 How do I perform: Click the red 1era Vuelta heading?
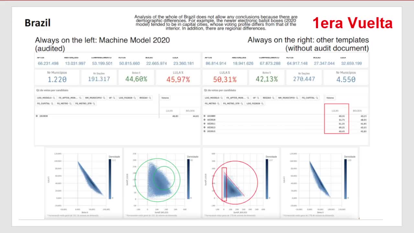click(x=353, y=23)
